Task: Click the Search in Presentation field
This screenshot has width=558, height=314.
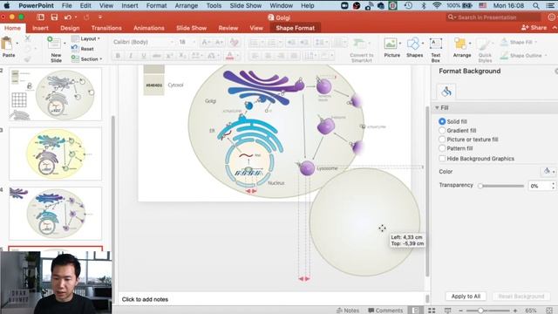Action: [x=493, y=17]
